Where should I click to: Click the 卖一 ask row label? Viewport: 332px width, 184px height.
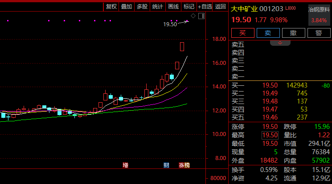point(238,77)
